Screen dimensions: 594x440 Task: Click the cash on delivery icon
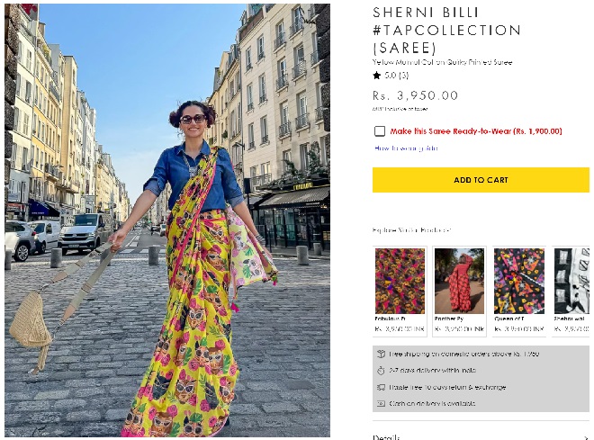[382, 403]
